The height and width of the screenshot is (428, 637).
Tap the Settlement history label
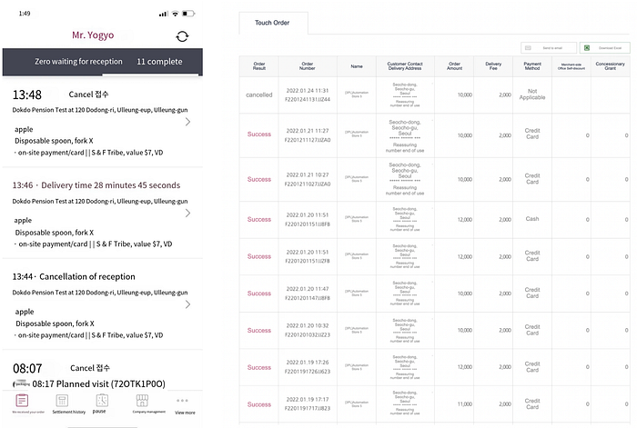(69, 413)
